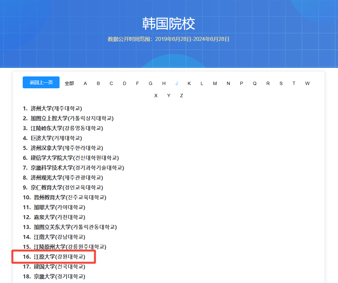Filter universities by letter L
The width and height of the screenshot is (338, 283).
[x=202, y=83]
